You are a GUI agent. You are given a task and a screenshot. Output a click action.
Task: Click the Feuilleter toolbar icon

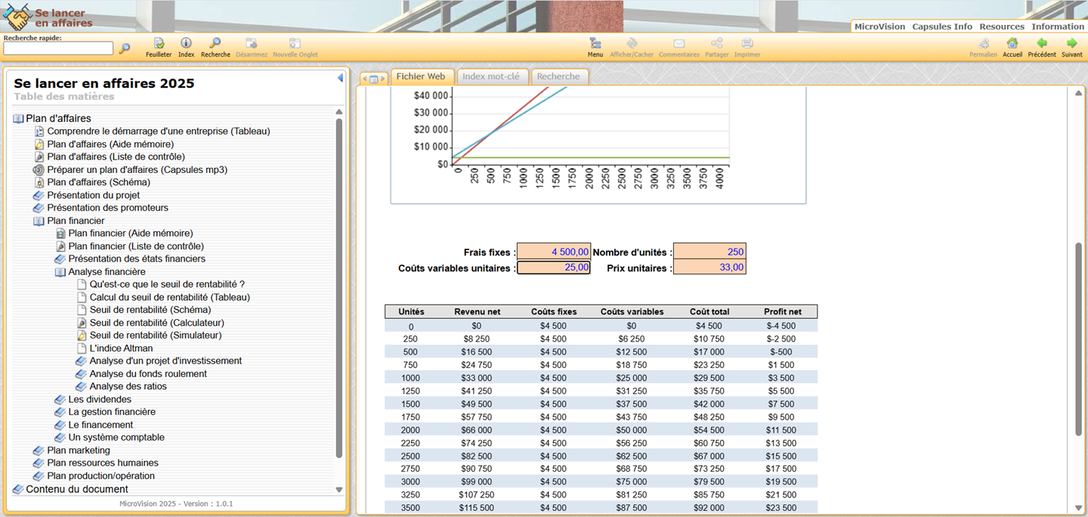(159, 45)
